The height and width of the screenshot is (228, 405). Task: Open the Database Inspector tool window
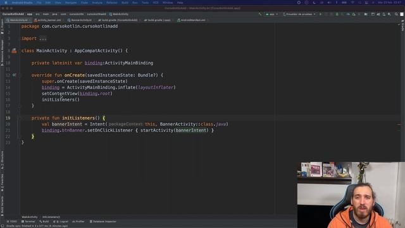[x=103, y=222]
